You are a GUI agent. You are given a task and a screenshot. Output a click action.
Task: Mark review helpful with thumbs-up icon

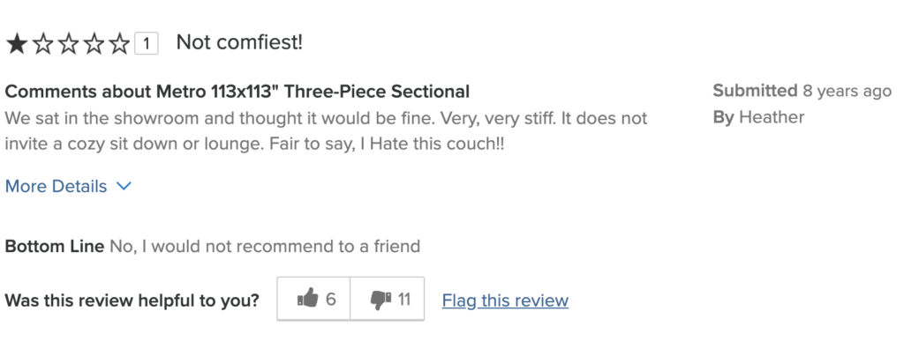pyautogui.click(x=308, y=299)
